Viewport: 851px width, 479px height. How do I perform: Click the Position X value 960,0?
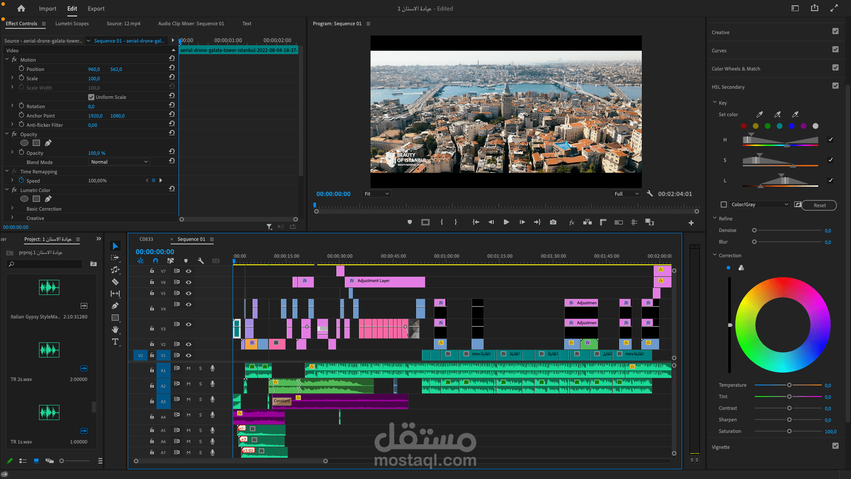pos(94,69)
